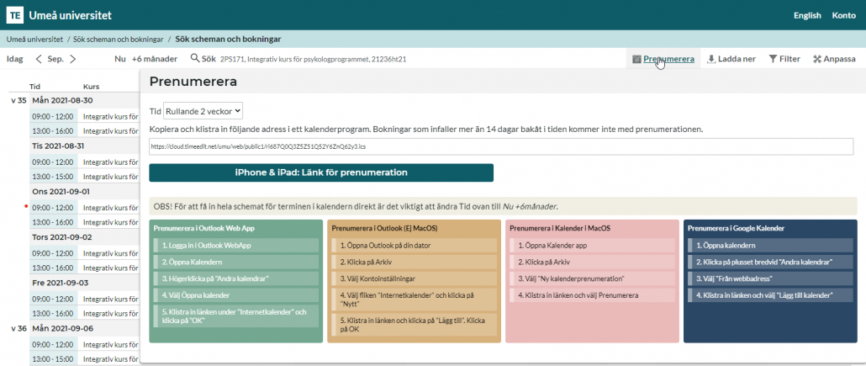Open the Konto menu

point(844,15)
